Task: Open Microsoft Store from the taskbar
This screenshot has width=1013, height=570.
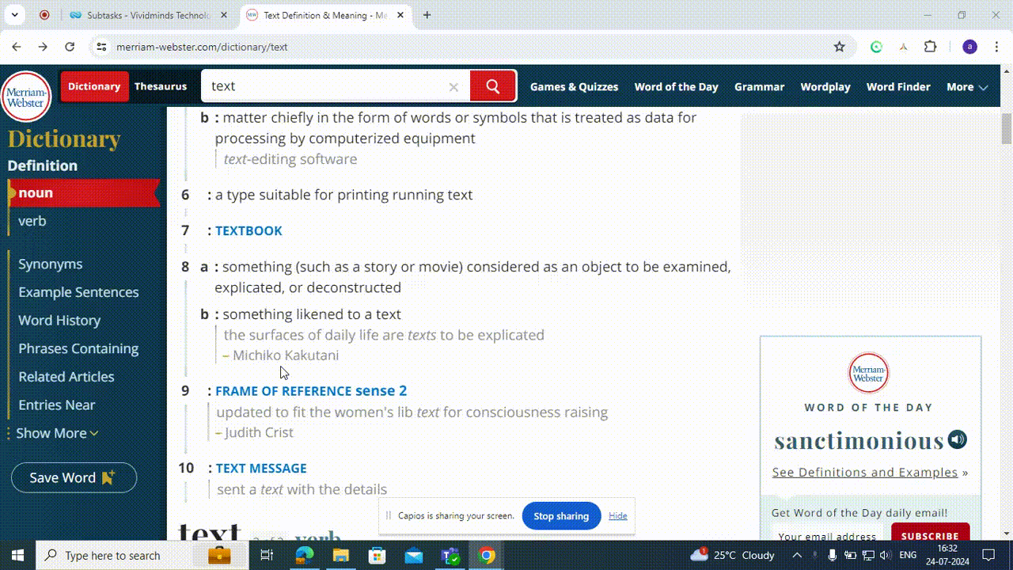Action: coord(377,555)
